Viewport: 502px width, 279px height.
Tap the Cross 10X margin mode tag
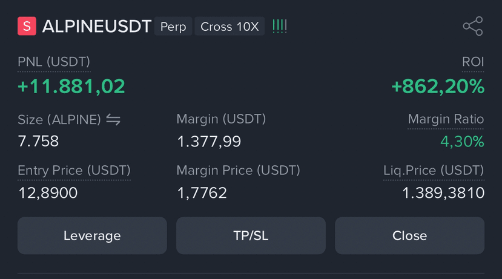230,26
